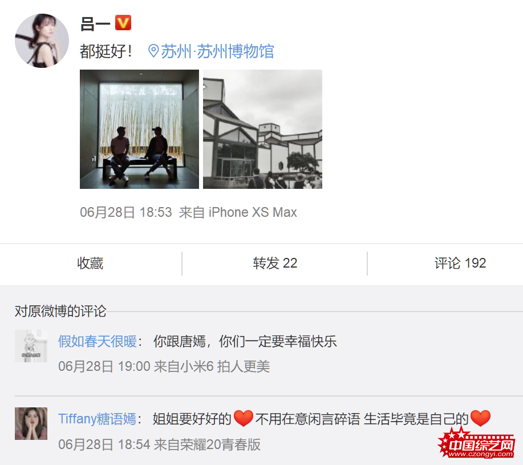Screen dimensions: 523x465
Task: Open the 苏州·苏州博物馆 location link
Action: coord(217,51)
